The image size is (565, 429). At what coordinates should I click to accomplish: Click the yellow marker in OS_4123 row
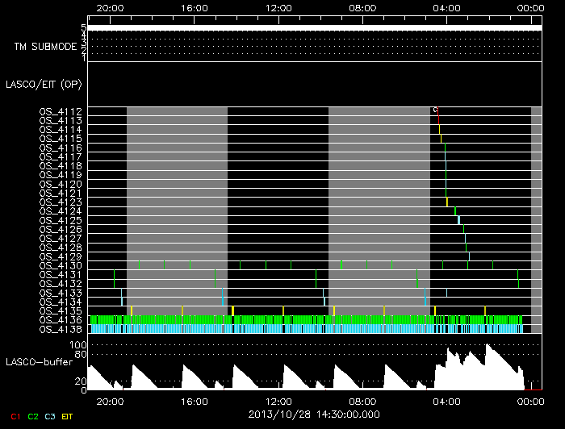[x=447, y=202]
